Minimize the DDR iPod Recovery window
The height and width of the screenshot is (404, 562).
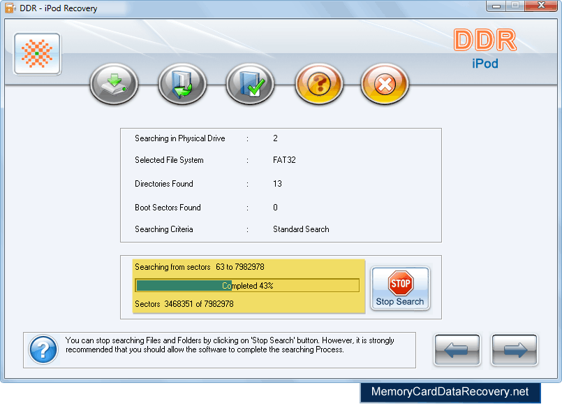496,6
